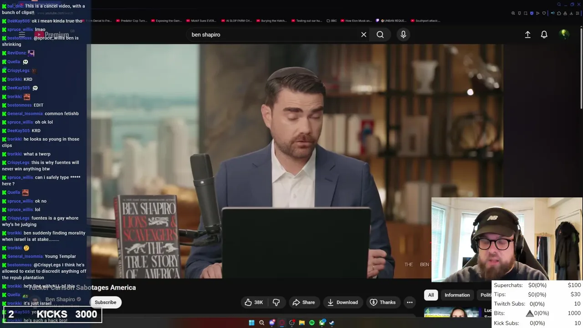Expand the BBC bookmarks folder
The height and width of the screenshot is (328, 583).
331,20
